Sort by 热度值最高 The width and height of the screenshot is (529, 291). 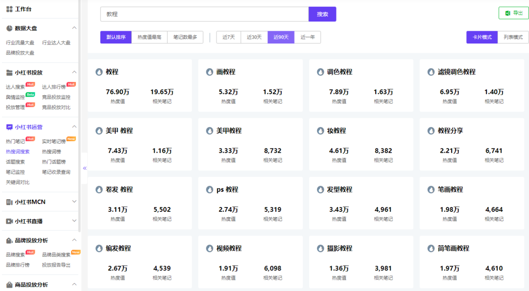[x=149, y=37]
